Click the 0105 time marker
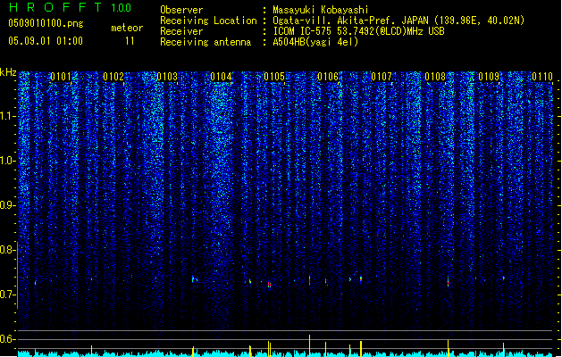This screenshot has width=562, height=357. point(274,77)
